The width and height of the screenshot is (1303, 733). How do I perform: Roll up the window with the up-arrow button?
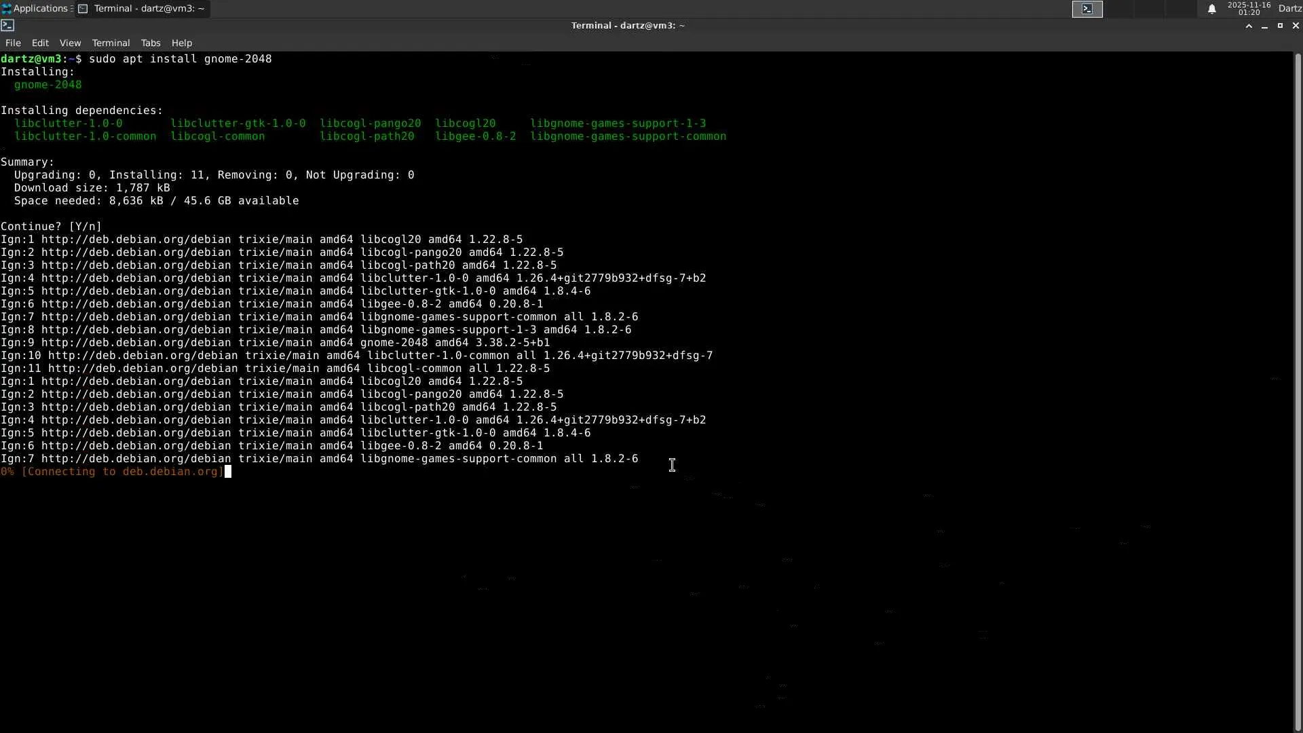[1249, 26]
